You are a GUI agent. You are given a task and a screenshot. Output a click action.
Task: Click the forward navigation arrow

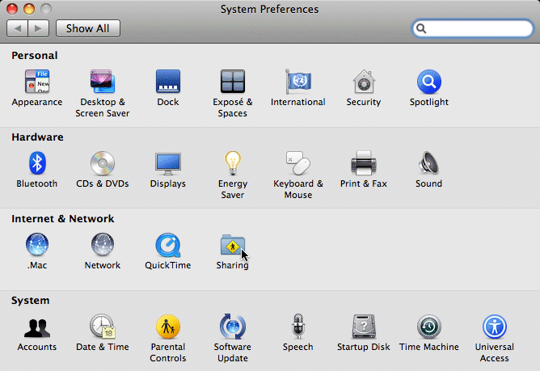click(40, 28)
